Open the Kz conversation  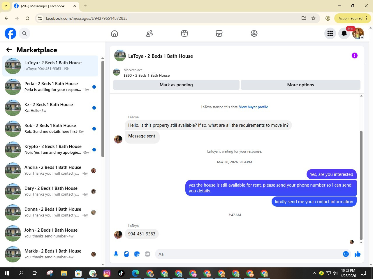click(50, 108)
